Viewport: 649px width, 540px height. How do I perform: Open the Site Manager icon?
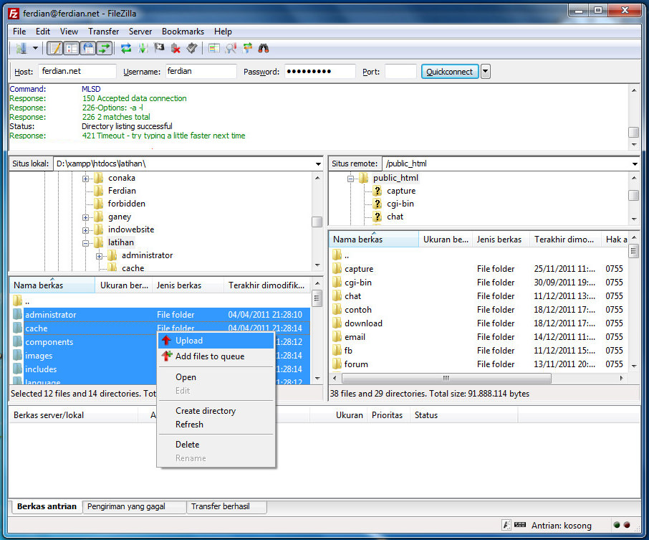pyautogui.click(x=21, y=49)
